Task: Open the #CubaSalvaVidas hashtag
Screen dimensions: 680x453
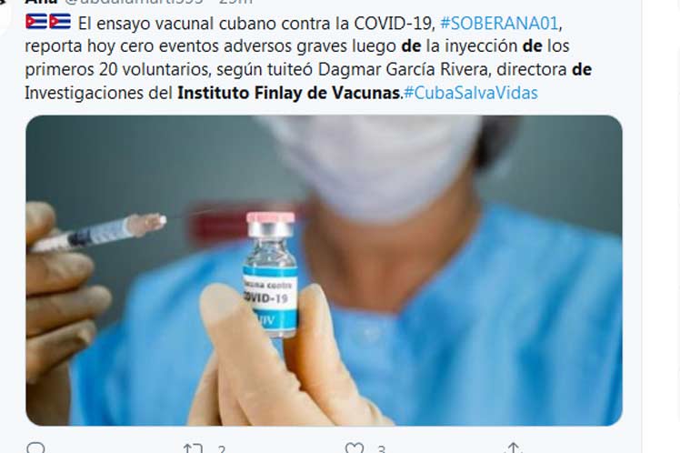Action: (x=471, y=93)
